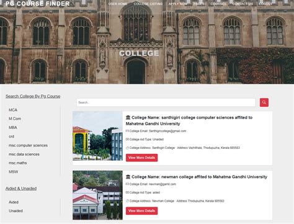Click the newman@gamil.com email text
The height and width of the screenshot is (224, 294).
coord(163,184)
